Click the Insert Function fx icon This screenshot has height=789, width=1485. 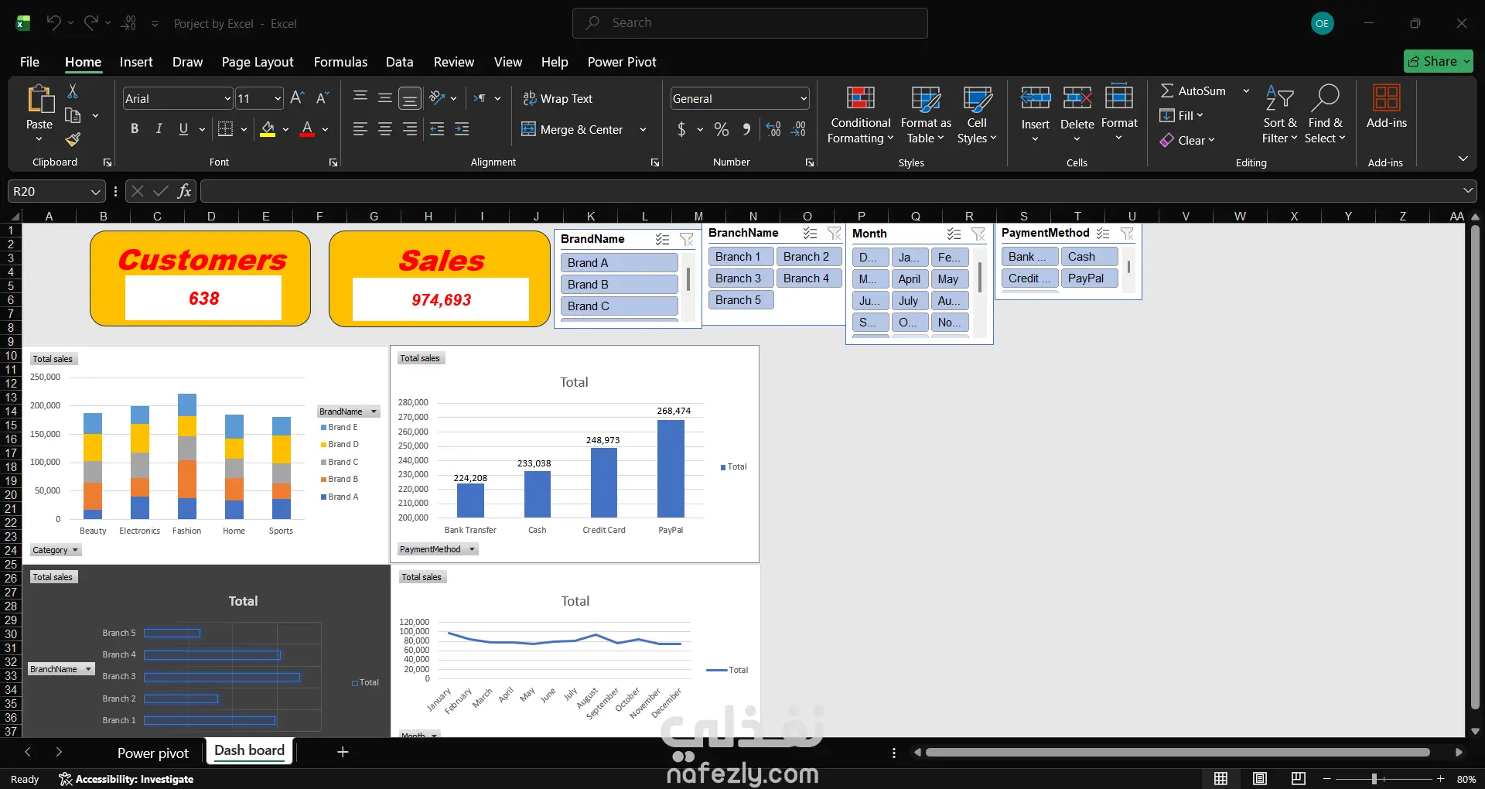coord(184,191)
